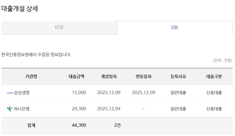This screenshot has width=235, height=136.
Task: Click the 개설일자 column header
Action: click(x=109, y=76)
